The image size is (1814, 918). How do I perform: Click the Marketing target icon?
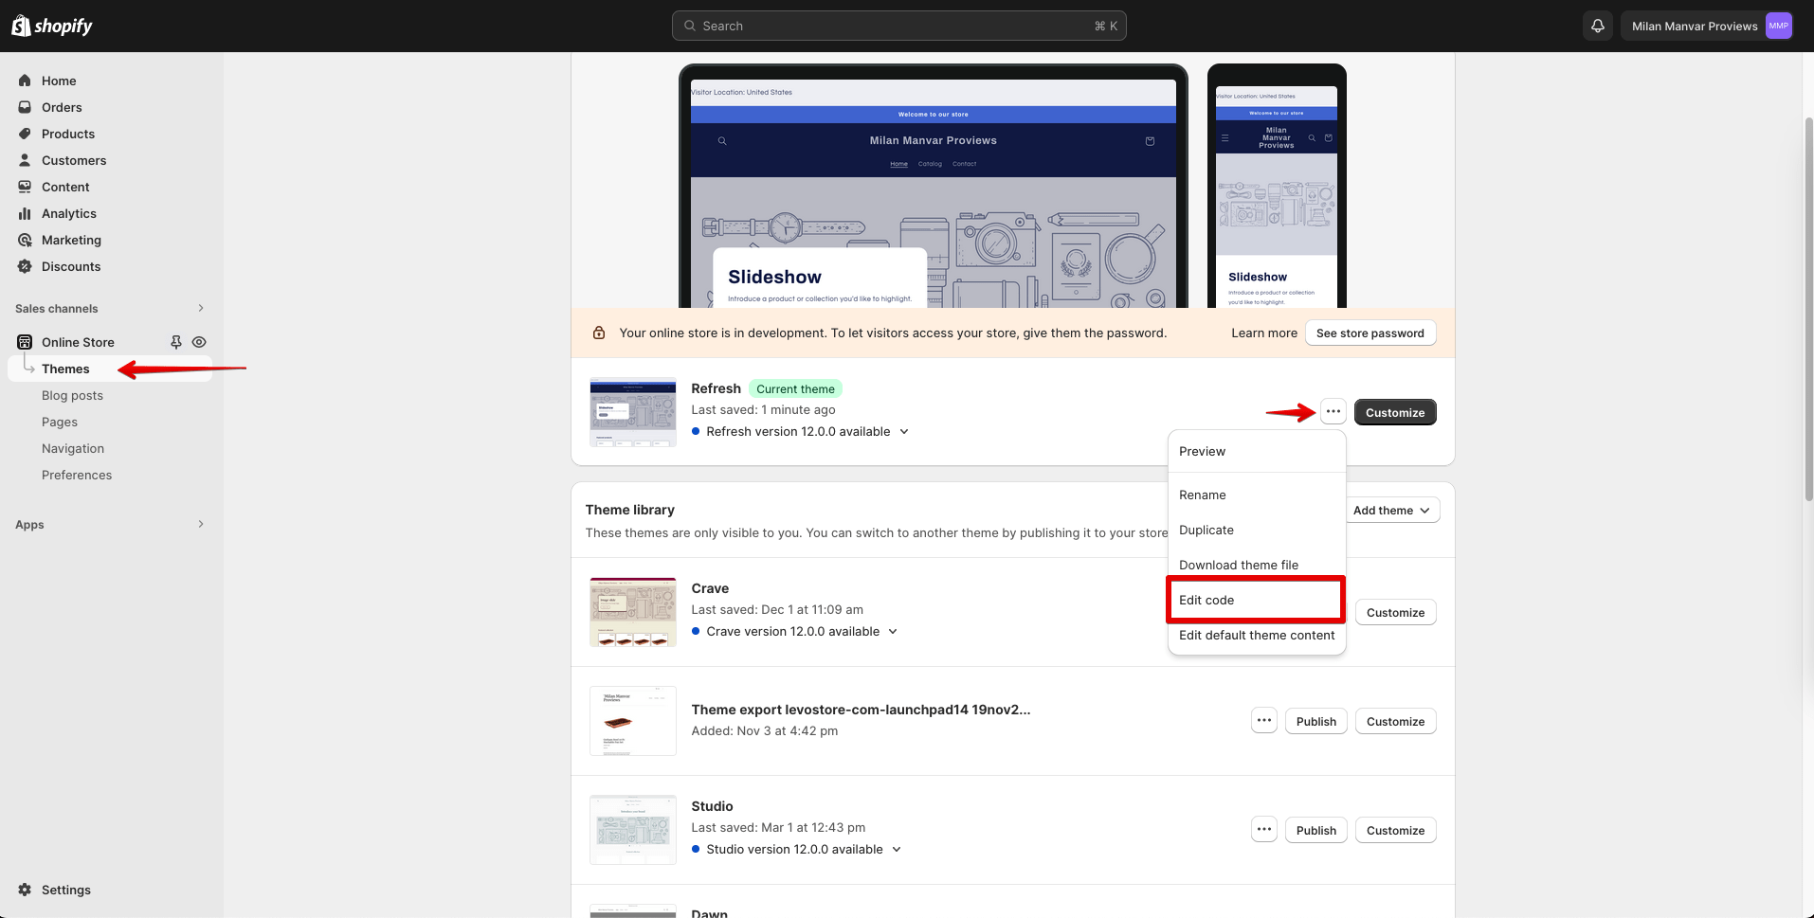25,240
